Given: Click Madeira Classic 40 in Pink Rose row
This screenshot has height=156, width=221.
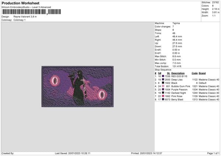Looking at the screenshot, I should 209,96.
